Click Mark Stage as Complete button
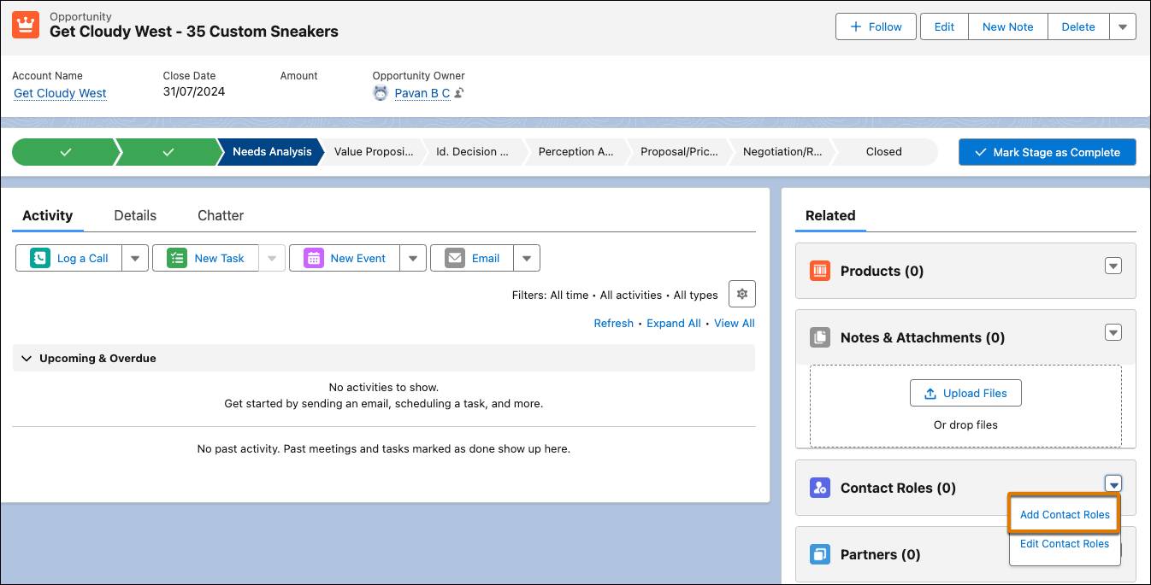 point(1048,152)
